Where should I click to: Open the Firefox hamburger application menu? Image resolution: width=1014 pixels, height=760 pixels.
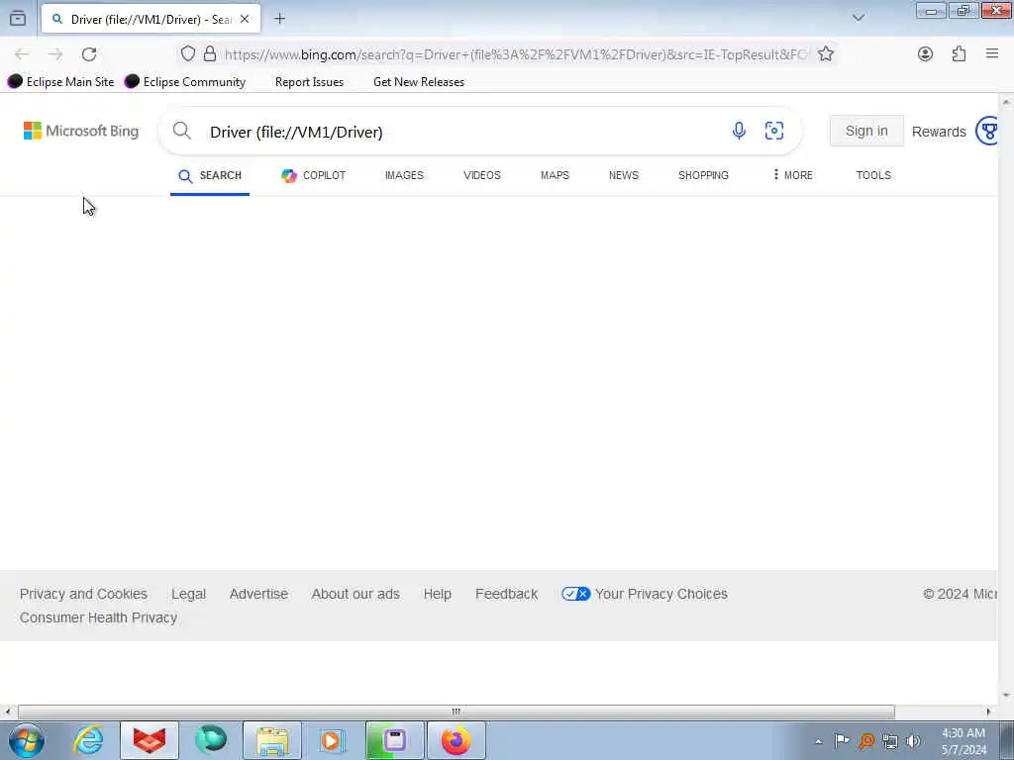tap(992, 53)
